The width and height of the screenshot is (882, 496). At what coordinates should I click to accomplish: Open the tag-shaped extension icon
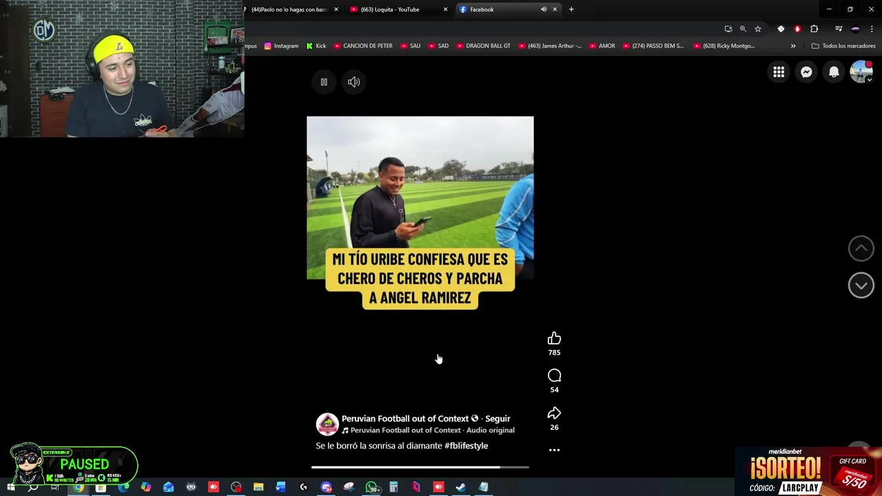coord(781,29)
